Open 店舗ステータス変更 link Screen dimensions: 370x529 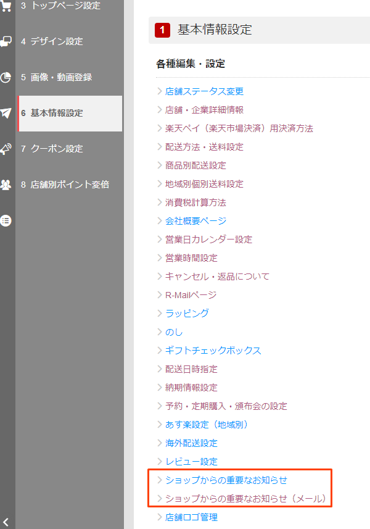(204, 91)
